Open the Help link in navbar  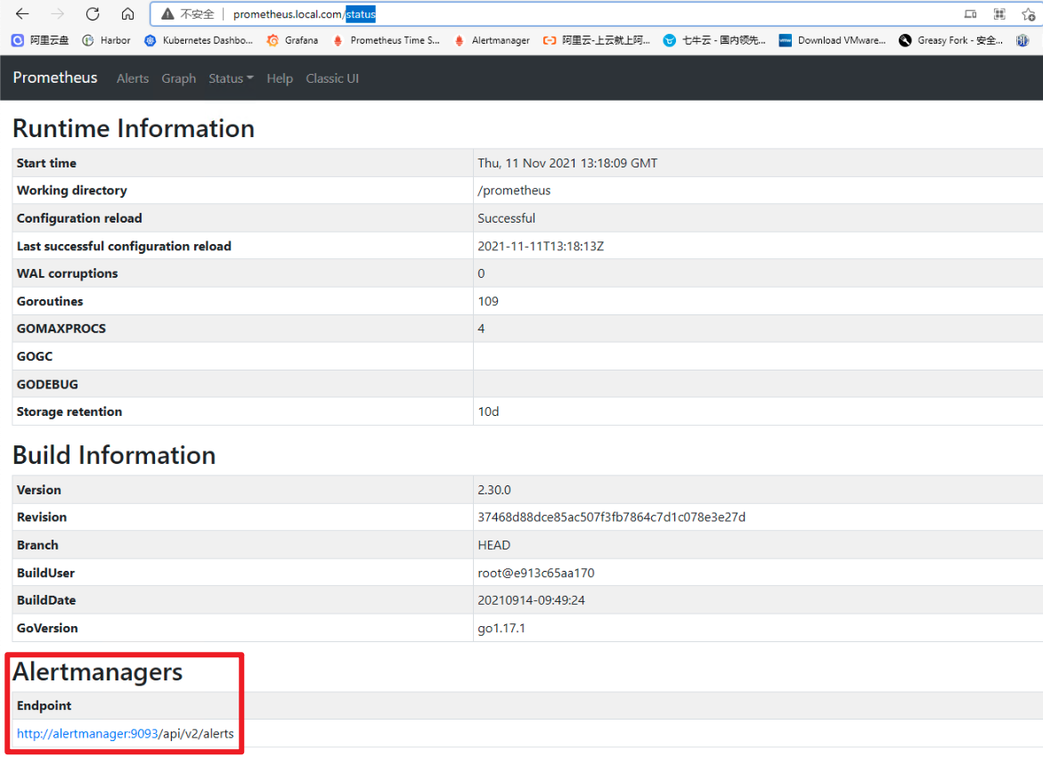[280, 78]
